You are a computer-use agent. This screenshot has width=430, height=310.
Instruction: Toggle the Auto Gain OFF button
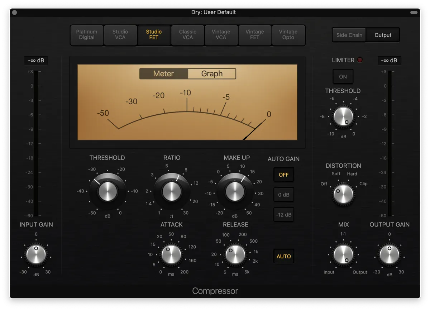[284, 175]
